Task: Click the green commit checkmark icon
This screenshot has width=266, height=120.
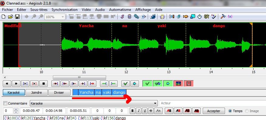Action: pos(126,83)
